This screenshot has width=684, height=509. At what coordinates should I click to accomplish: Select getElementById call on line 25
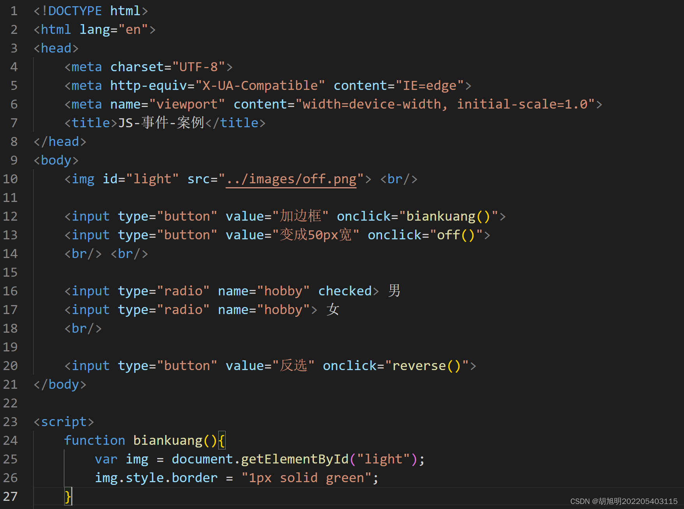[295, 459]
